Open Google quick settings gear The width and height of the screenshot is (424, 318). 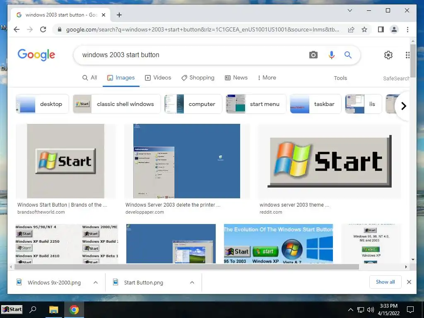(388, 55)
